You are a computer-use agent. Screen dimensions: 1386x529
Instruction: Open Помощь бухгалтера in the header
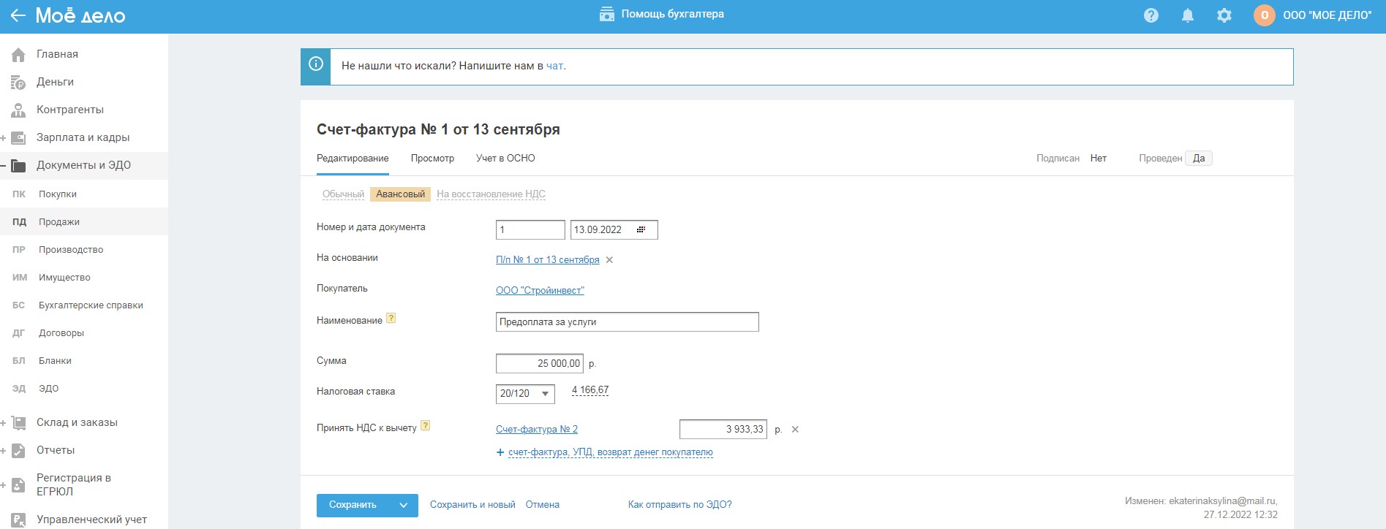click(x=662, y=14)
